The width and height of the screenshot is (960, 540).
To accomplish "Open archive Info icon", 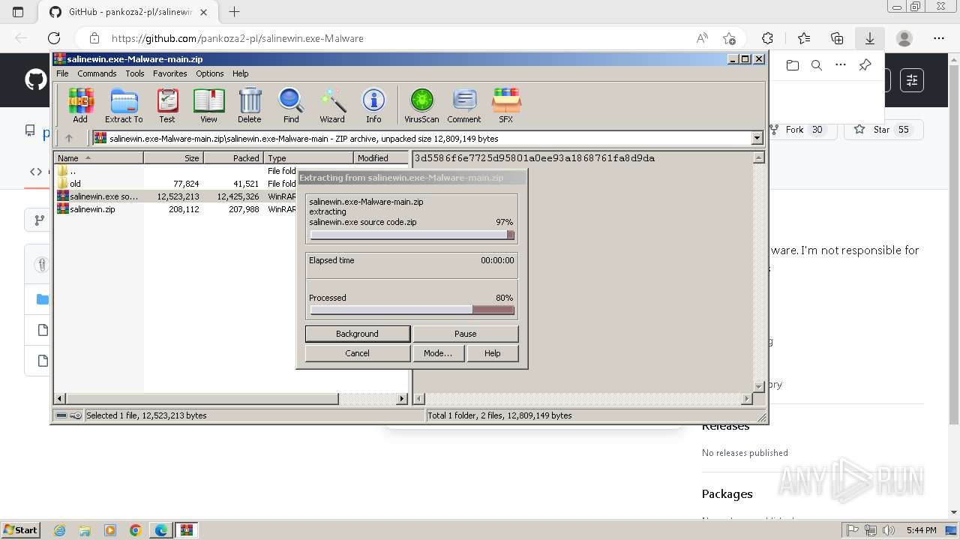I will point(373,105).
